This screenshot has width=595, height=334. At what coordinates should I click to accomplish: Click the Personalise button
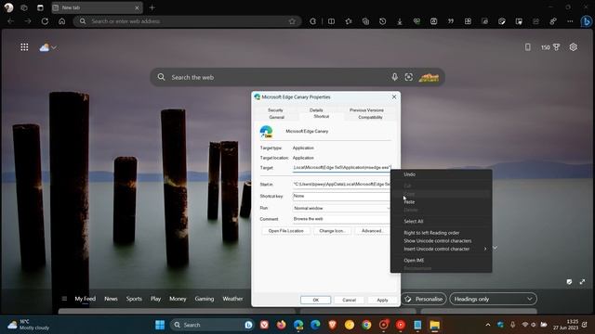pyautogui.click(x=424, y=299)
